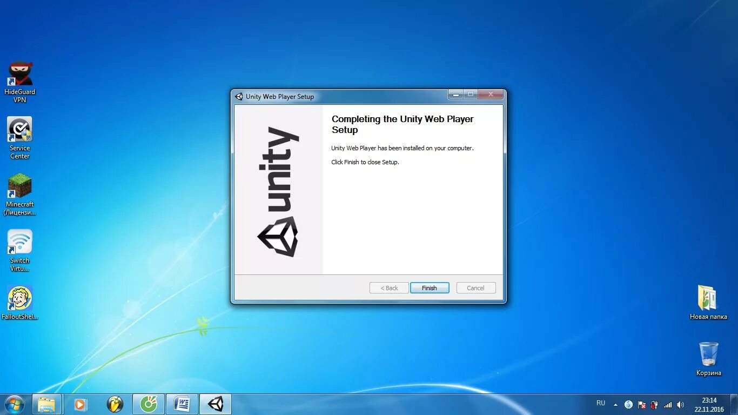Open FL Studio from the taskbar
This screenshot has width=738, height=415.
pos(115,404)
